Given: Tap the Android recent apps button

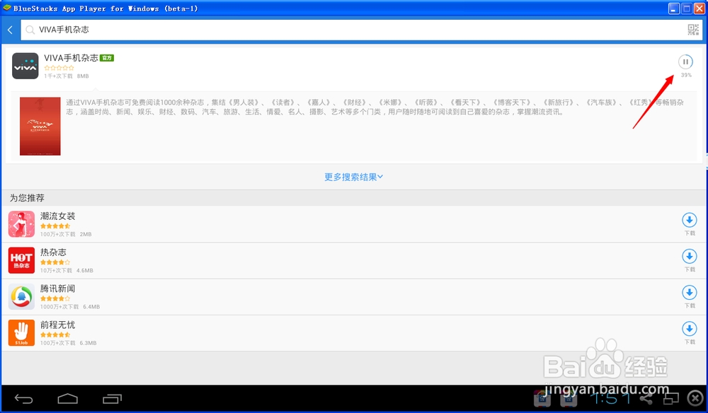Looking at the screenshot, I should 112,399.
